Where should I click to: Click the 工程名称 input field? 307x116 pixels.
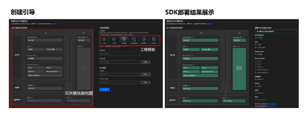point(120,54)
